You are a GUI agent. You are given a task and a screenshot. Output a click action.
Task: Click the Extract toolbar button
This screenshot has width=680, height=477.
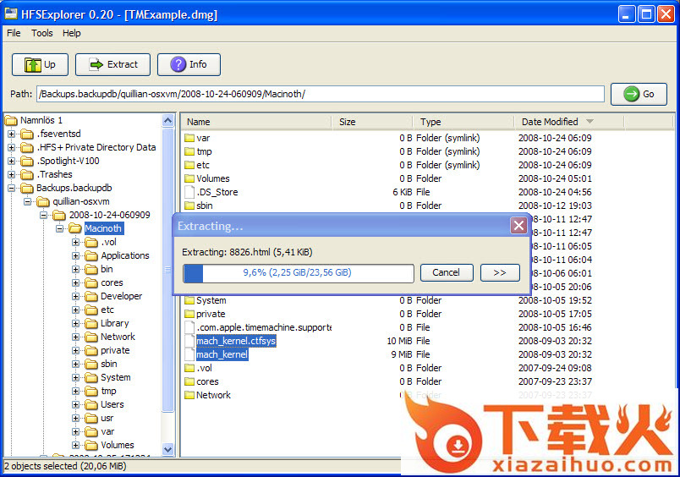(112, 64)
